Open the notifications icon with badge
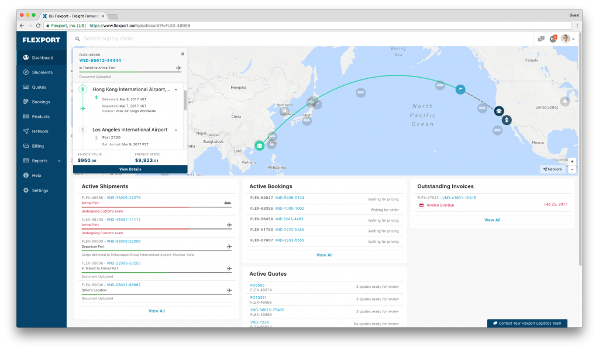 pyautogui.click(x=553, y=39)
